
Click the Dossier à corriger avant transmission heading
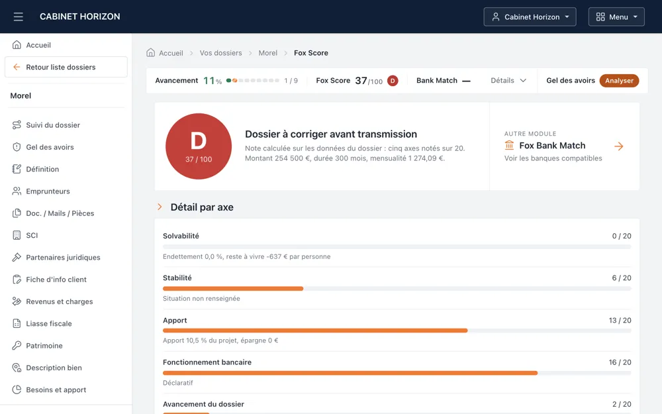(x=331, y=134)
